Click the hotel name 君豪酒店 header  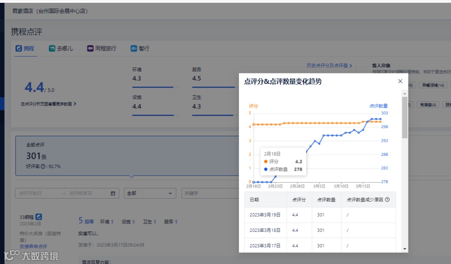pyautogui.click(x=50, y=11)
